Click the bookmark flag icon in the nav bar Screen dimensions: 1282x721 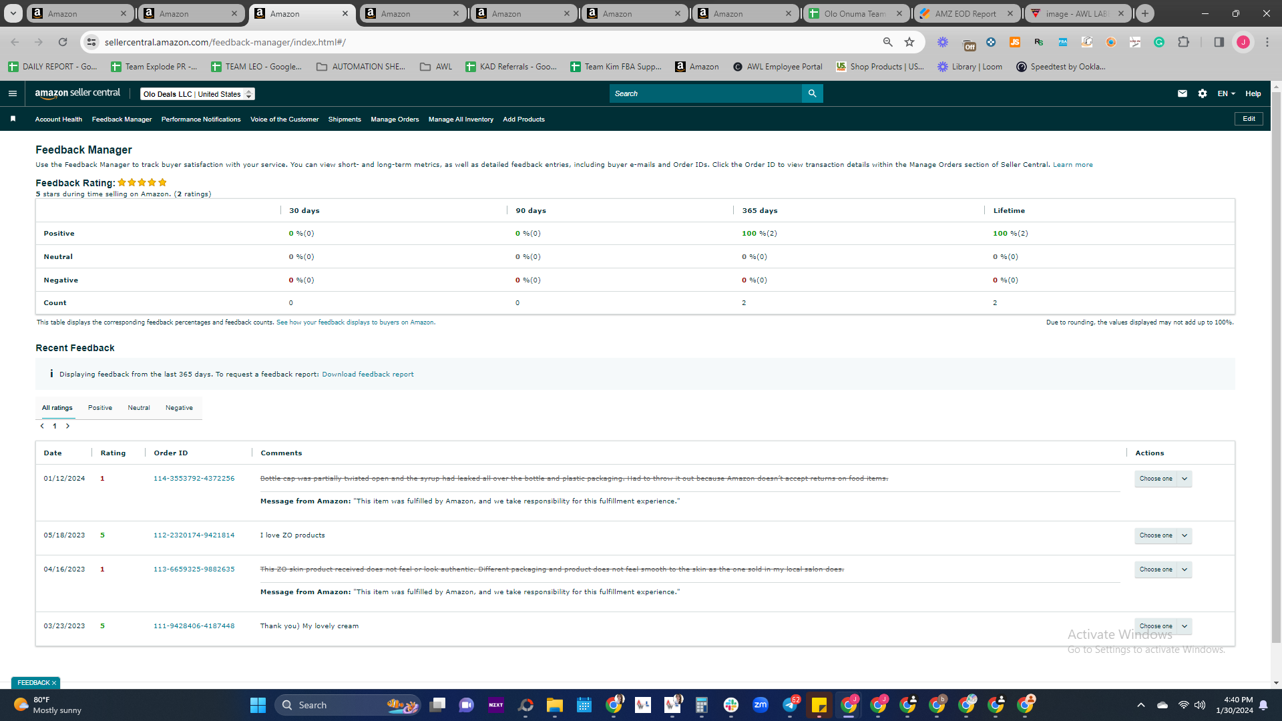(x=13, y=119)
